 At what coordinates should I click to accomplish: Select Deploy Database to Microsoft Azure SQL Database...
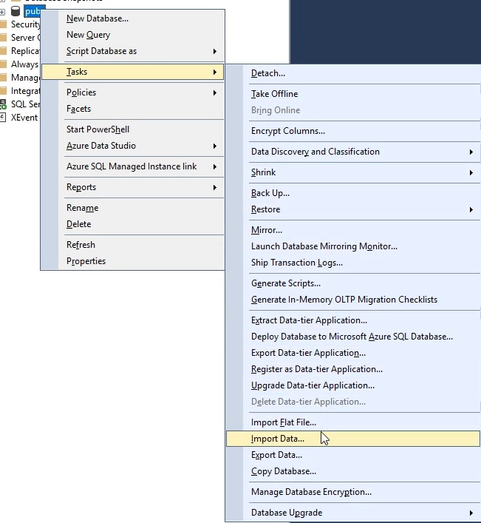352,337
